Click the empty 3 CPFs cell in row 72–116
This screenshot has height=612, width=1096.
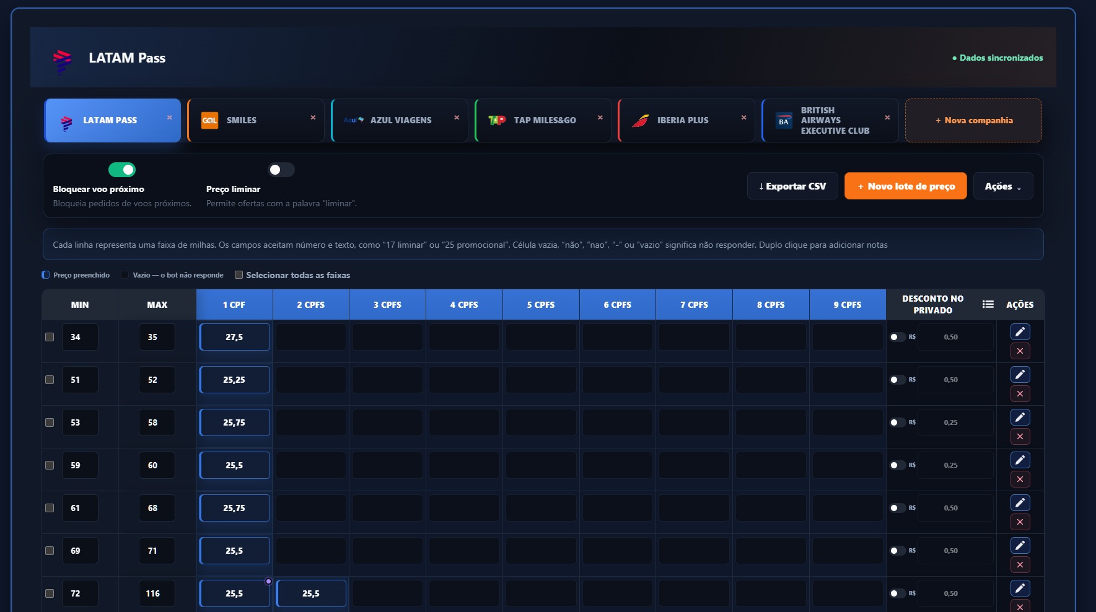(388, 593)
